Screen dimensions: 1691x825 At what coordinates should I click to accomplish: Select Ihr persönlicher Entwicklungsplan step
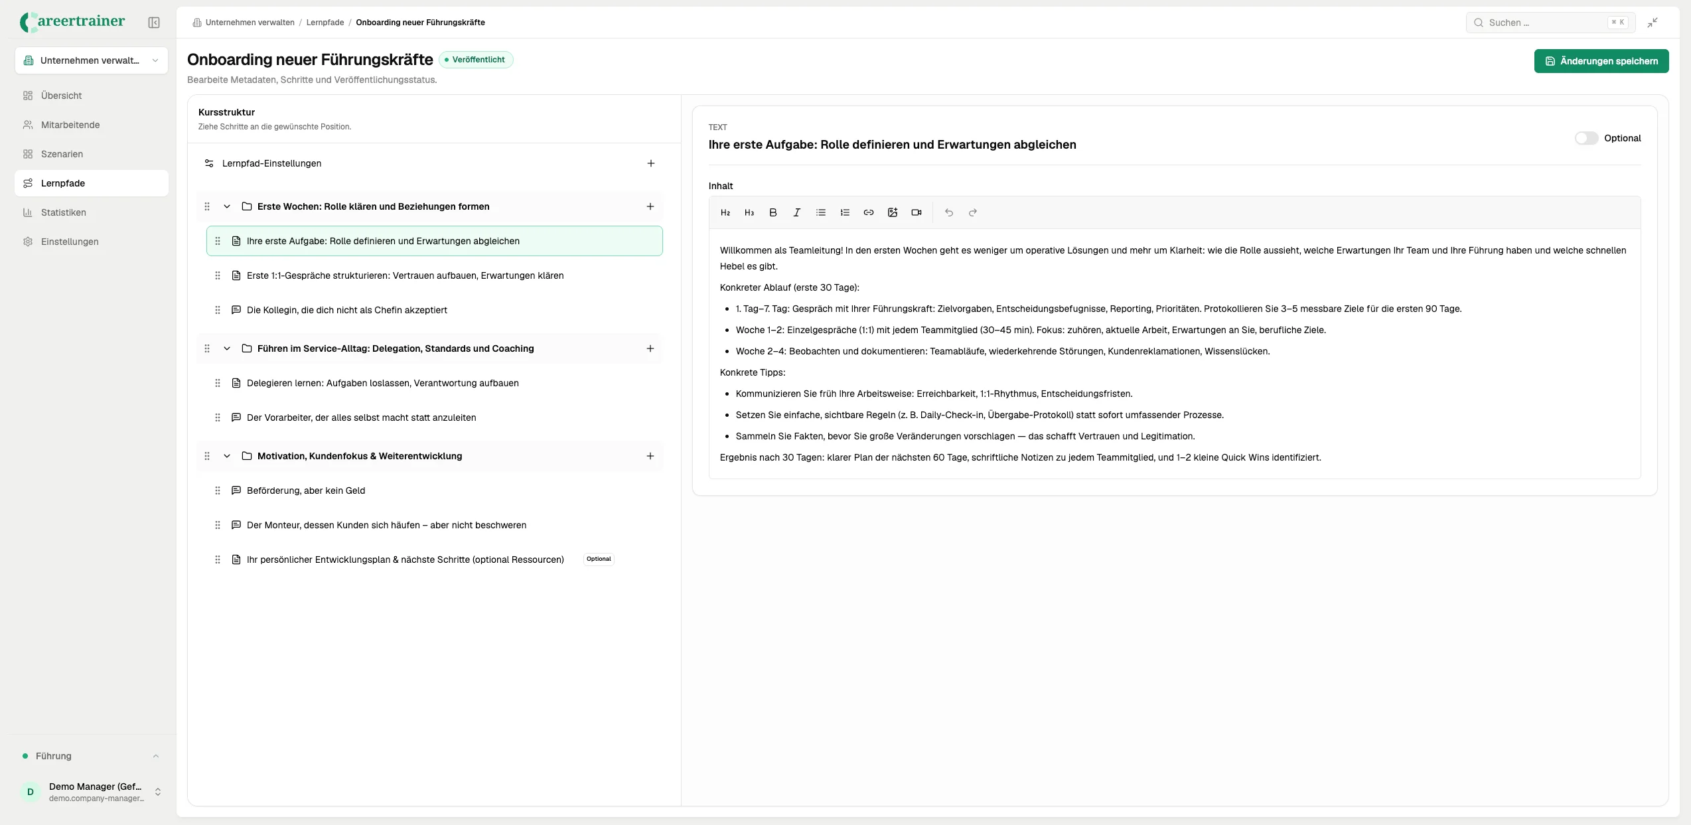[x=435, y=560]
